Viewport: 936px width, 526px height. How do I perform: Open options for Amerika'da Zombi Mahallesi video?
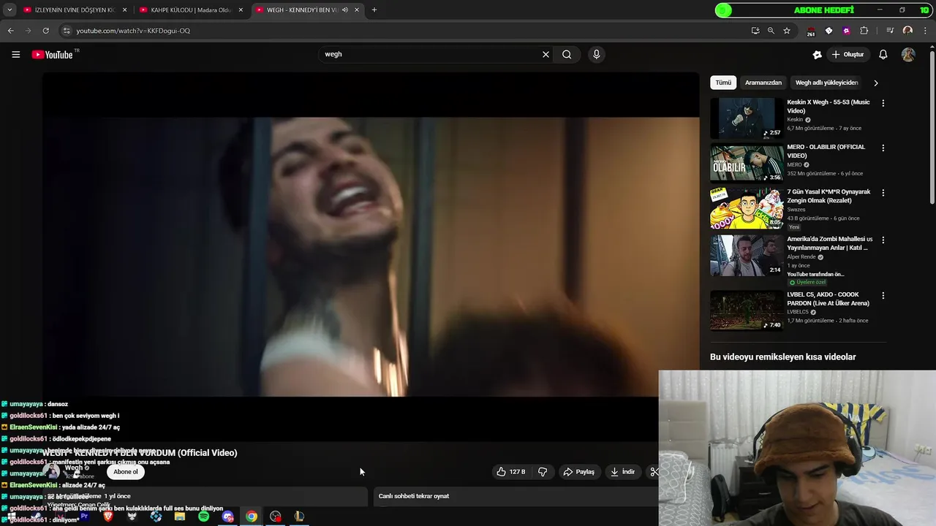click(x=883, y=240)
